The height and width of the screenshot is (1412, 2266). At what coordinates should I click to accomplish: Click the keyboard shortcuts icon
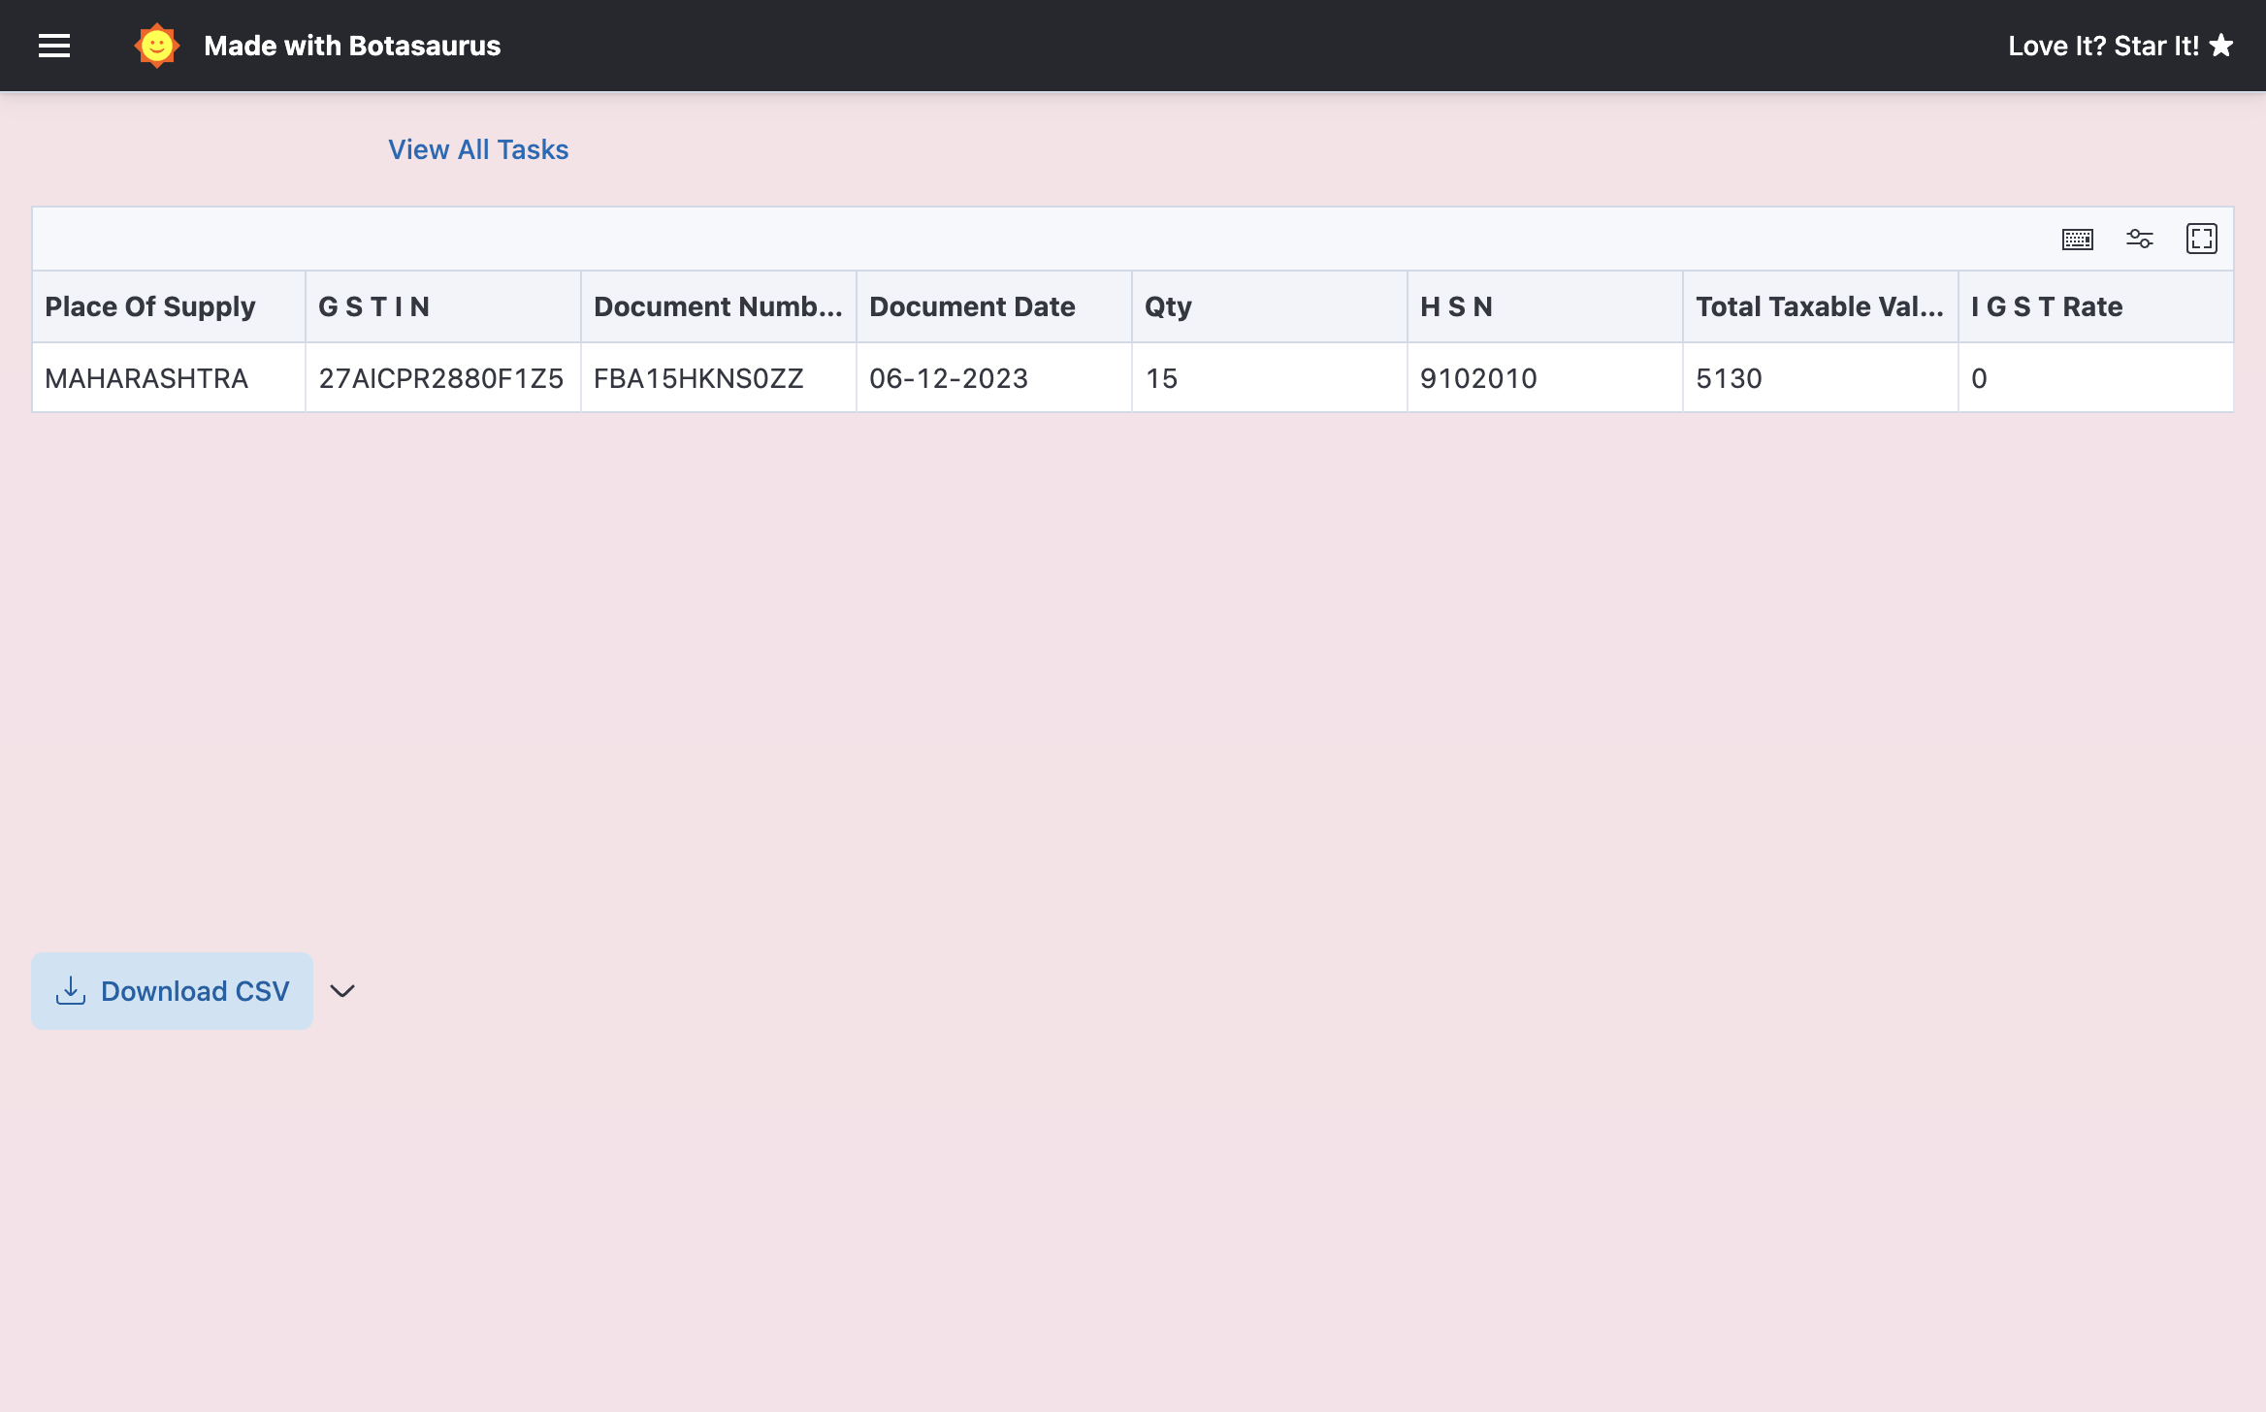coord(2077,239)
